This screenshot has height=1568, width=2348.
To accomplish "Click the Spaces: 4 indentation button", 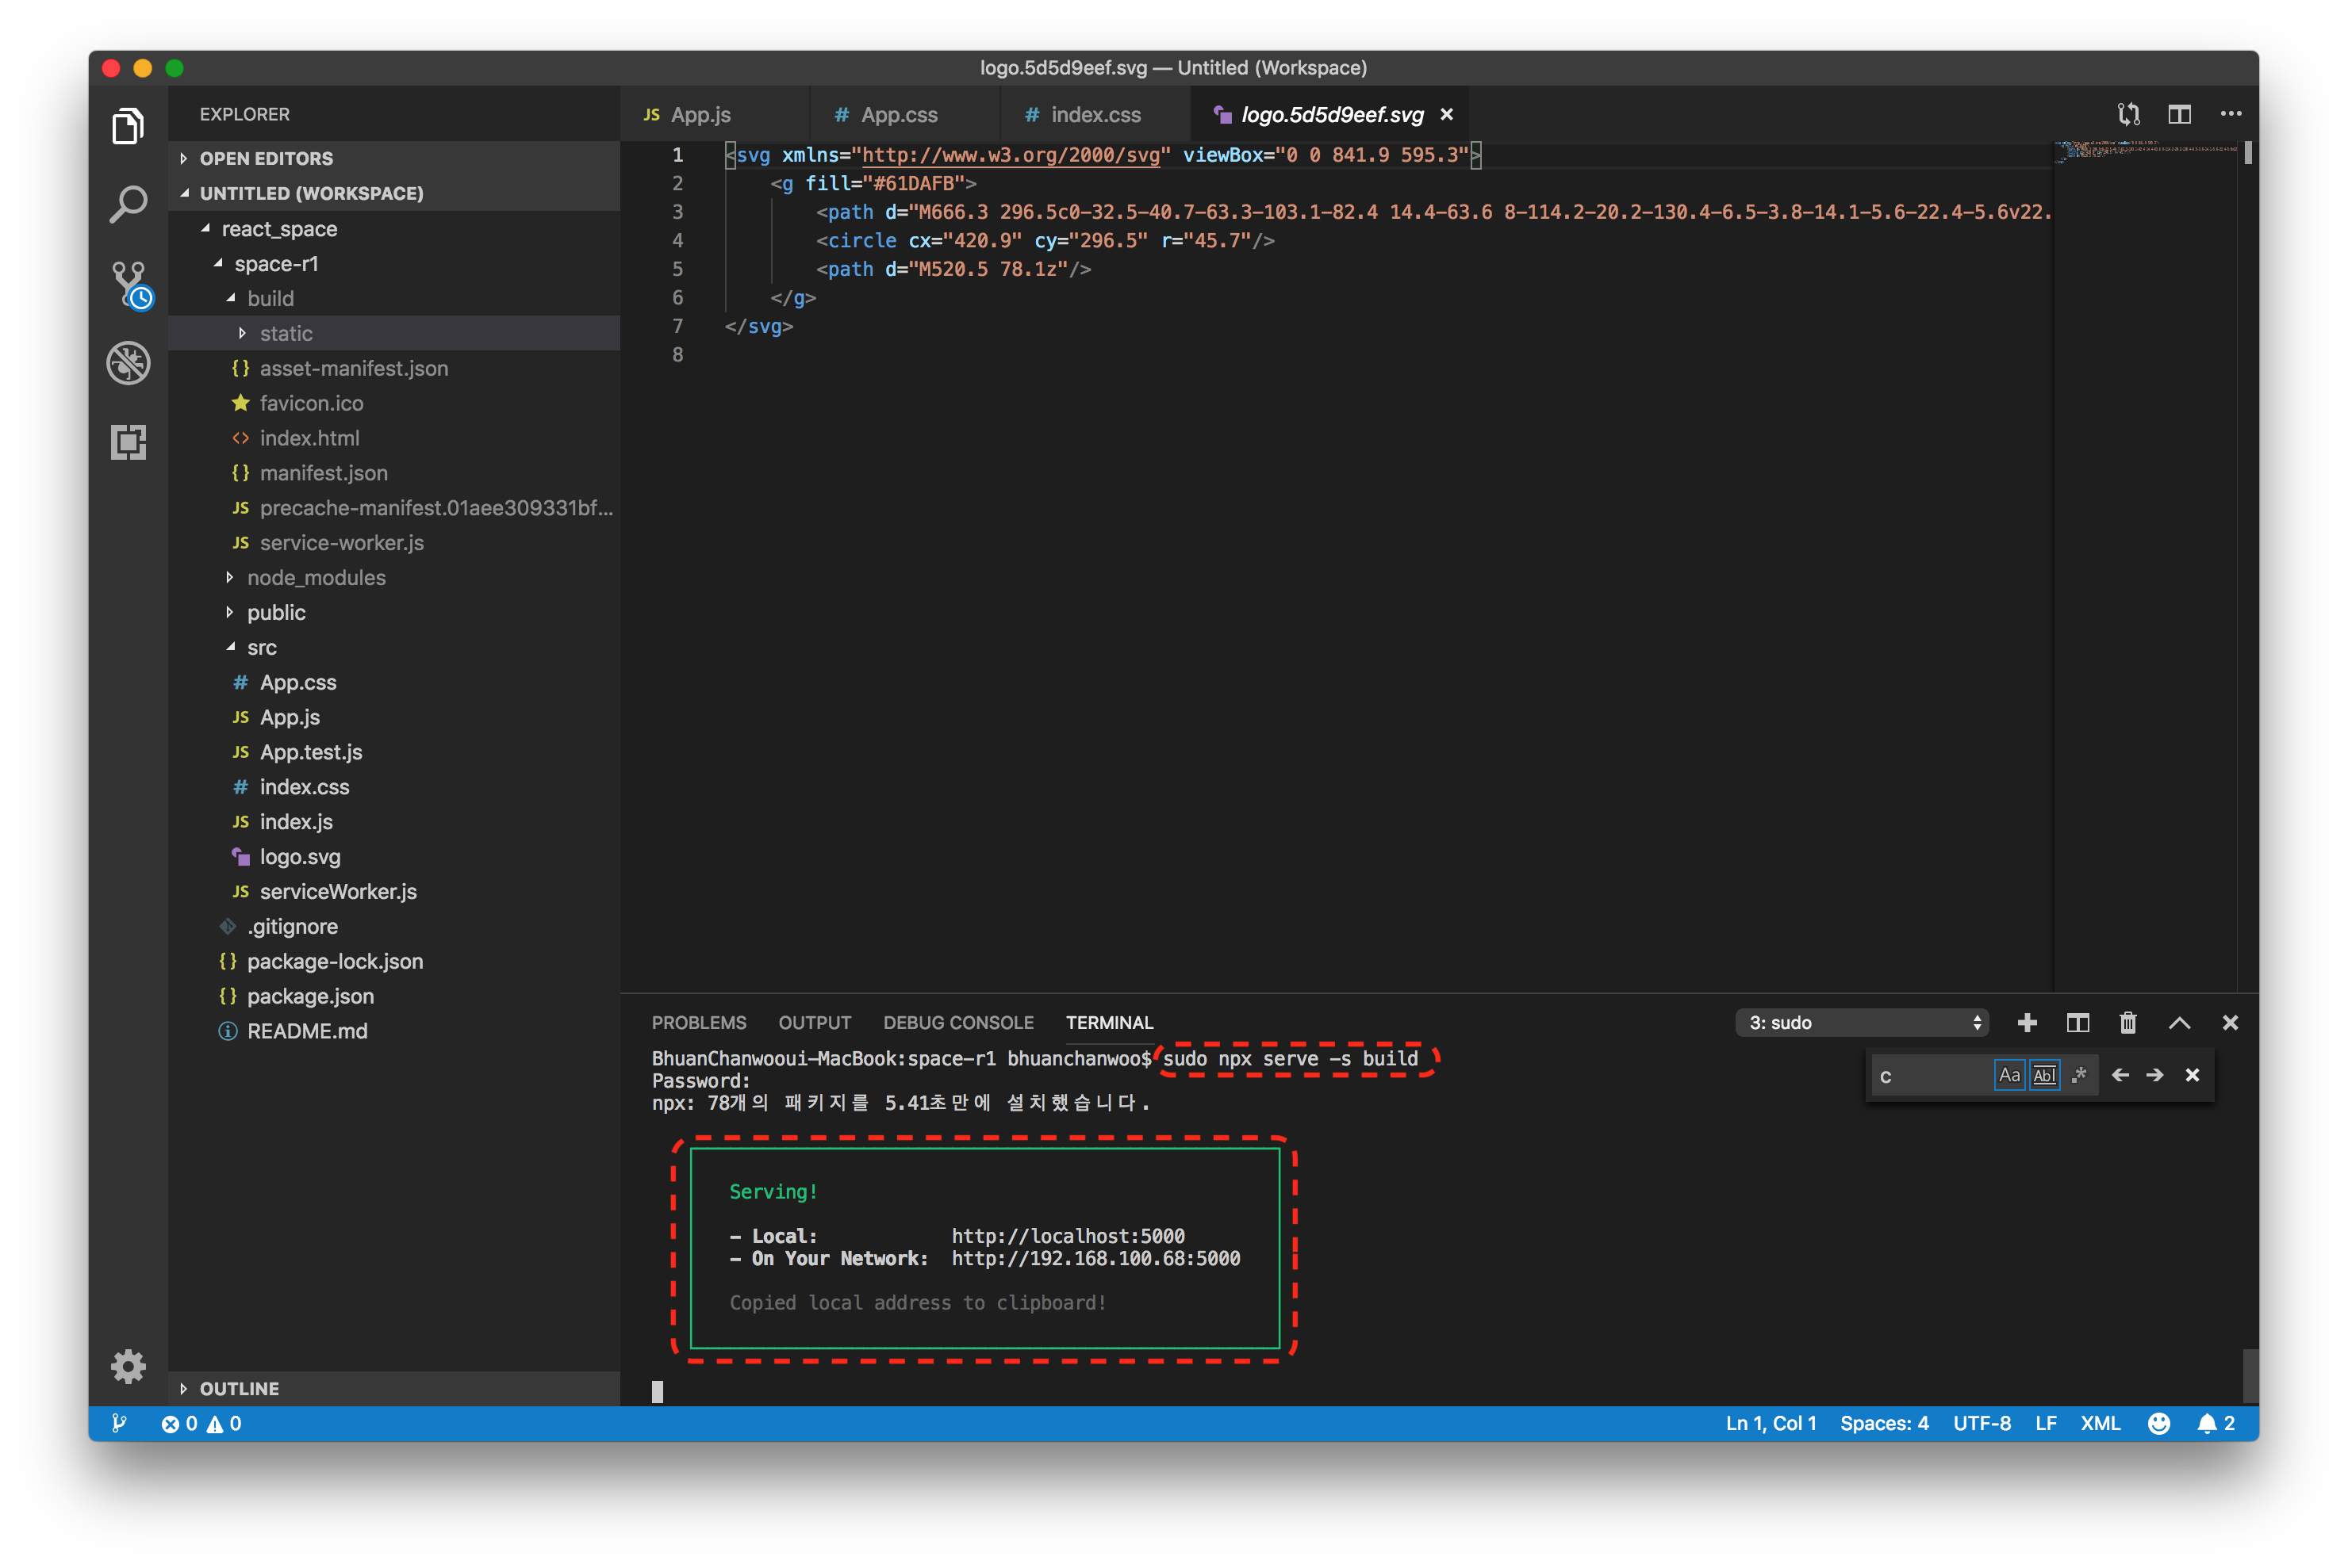I will click(x=1884, y=1424).
